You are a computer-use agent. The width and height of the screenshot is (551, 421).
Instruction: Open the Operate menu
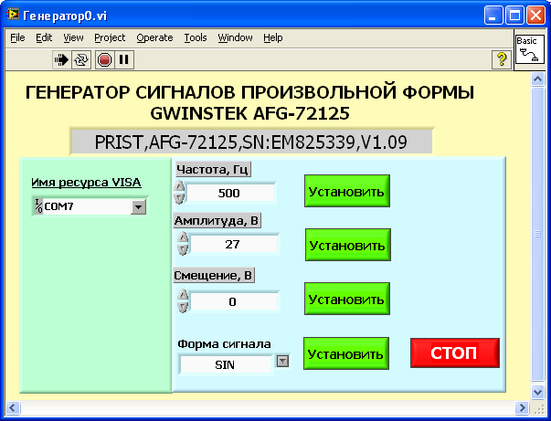[154, 37]
